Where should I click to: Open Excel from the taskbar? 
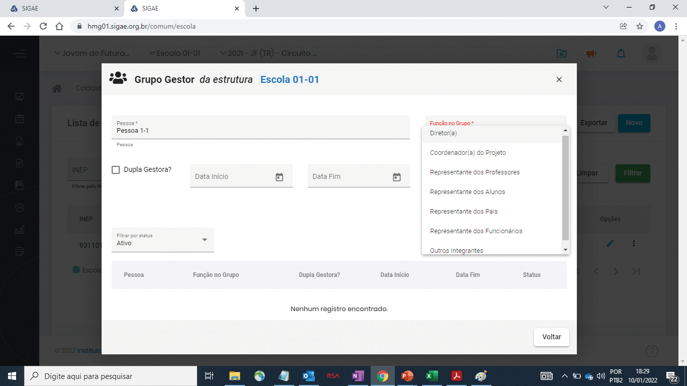click(432, 376)
